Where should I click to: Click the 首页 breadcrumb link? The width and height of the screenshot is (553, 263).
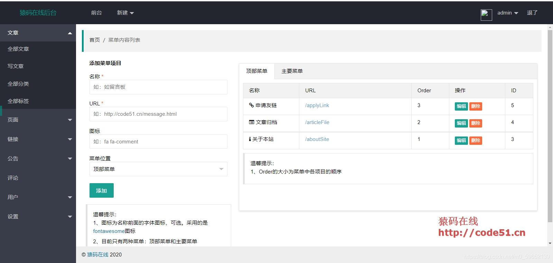coord(95,40)
